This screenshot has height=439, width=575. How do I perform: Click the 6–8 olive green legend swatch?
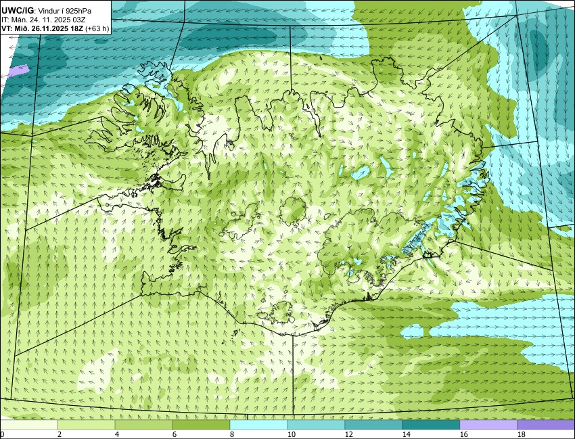click(x=202, y=425)
